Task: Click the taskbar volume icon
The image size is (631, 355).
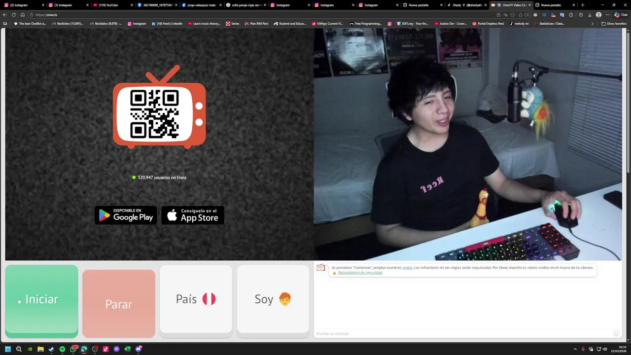Action: [605, 349]
